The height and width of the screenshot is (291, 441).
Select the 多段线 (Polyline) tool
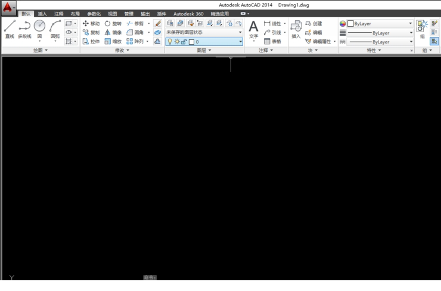pos(24,29)
